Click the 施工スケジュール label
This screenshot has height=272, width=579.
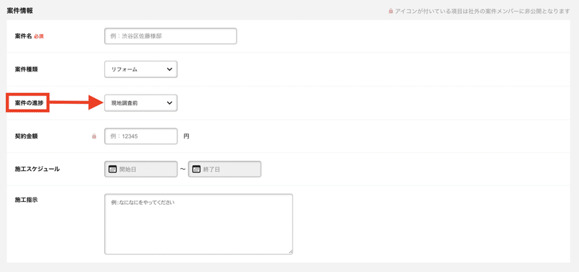pyautogui.click(x=38, y=170)
